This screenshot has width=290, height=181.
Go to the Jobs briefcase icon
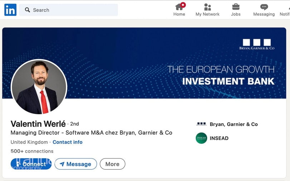(x=236, y=7)
